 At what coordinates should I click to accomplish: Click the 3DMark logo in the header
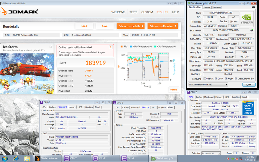point(19,11)
